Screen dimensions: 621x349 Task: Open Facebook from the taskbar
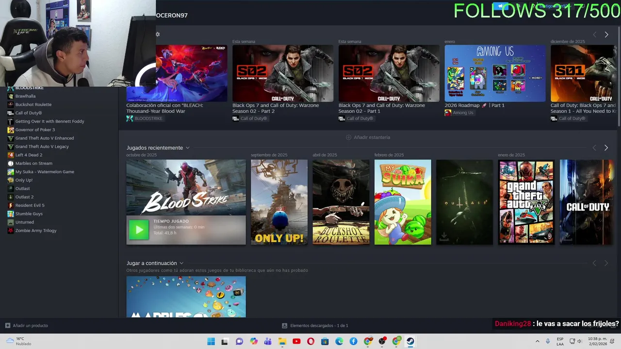353,341
